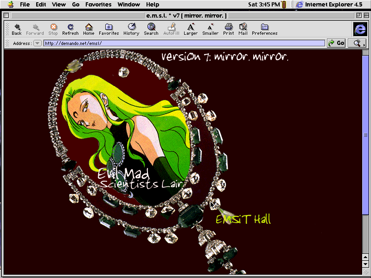371x278 pixels.
Task: Make text Smaller with toolbar icon
Action: (x=210, y=27)
